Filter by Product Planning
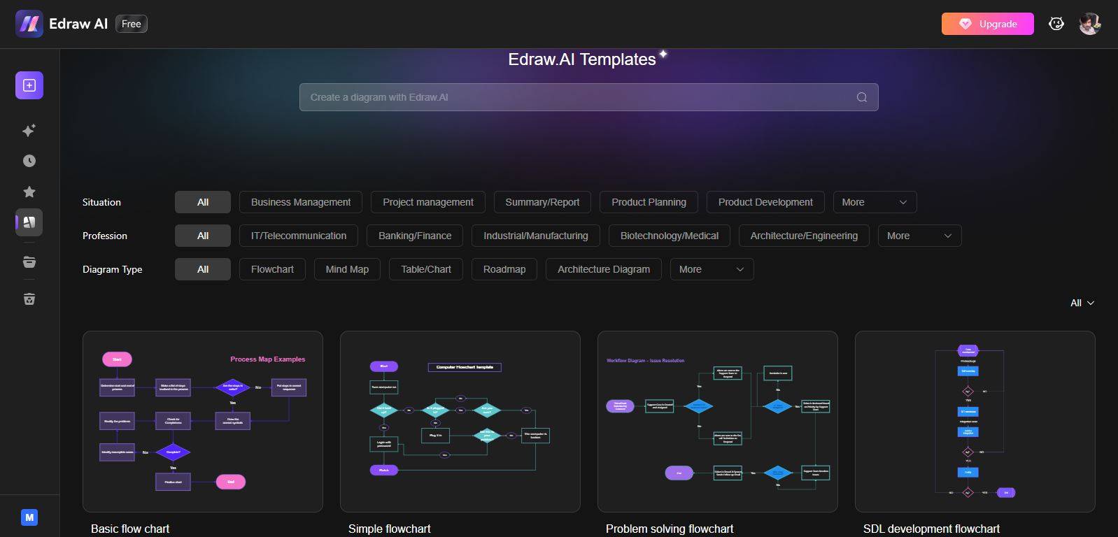Viewport: 1118px width, 537px height. (649, 202)
